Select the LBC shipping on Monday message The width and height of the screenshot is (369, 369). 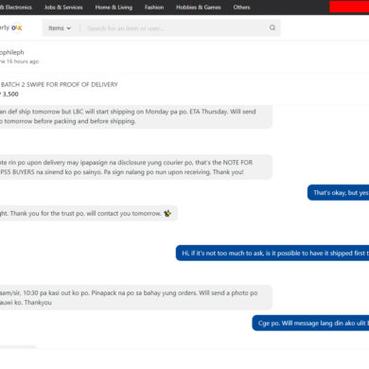[136, 116]
